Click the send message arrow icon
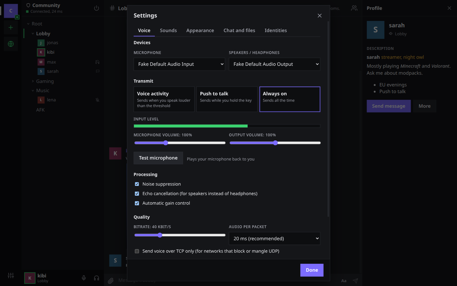Screen dimensions: 457x286 tap(355, 281)
